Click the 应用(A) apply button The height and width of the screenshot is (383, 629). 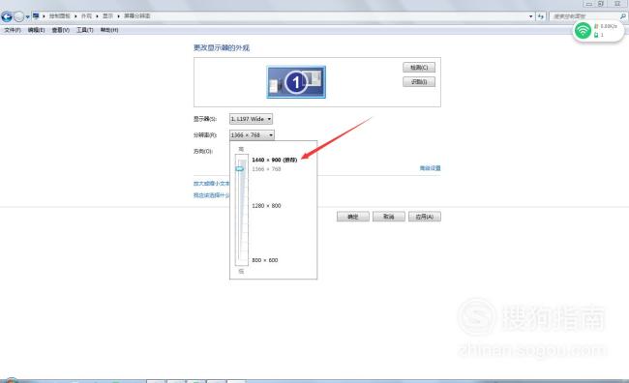click(x=425, y=217)
